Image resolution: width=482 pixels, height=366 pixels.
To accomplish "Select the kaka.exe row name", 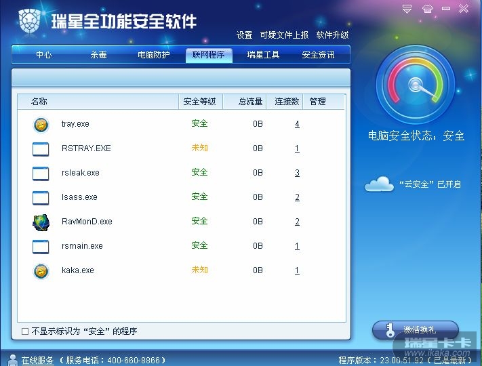I will (x=78, y=270).
